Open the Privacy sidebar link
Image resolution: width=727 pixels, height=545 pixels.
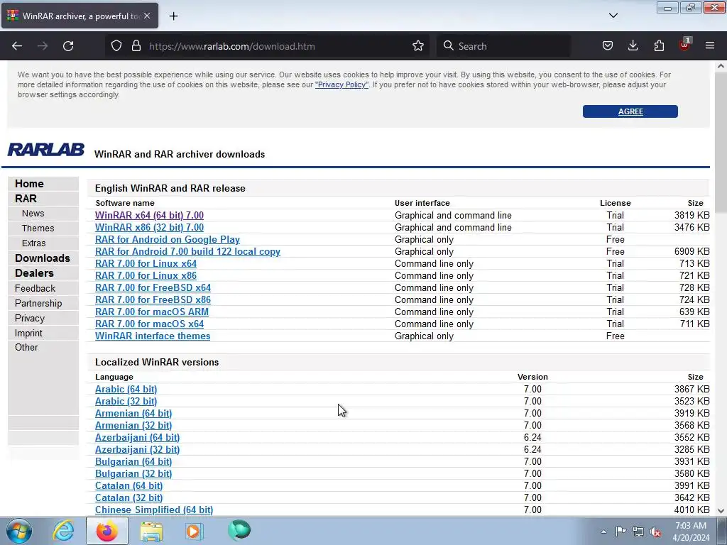(x=30, y=318)
